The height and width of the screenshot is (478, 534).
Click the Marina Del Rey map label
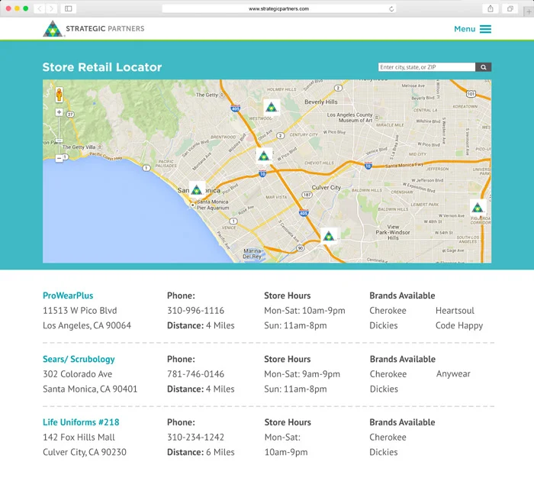[253, 254]
